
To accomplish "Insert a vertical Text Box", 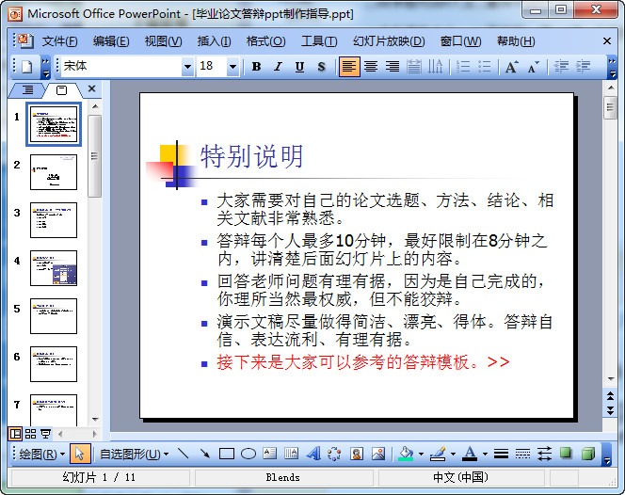I will (x=292, y=454).
